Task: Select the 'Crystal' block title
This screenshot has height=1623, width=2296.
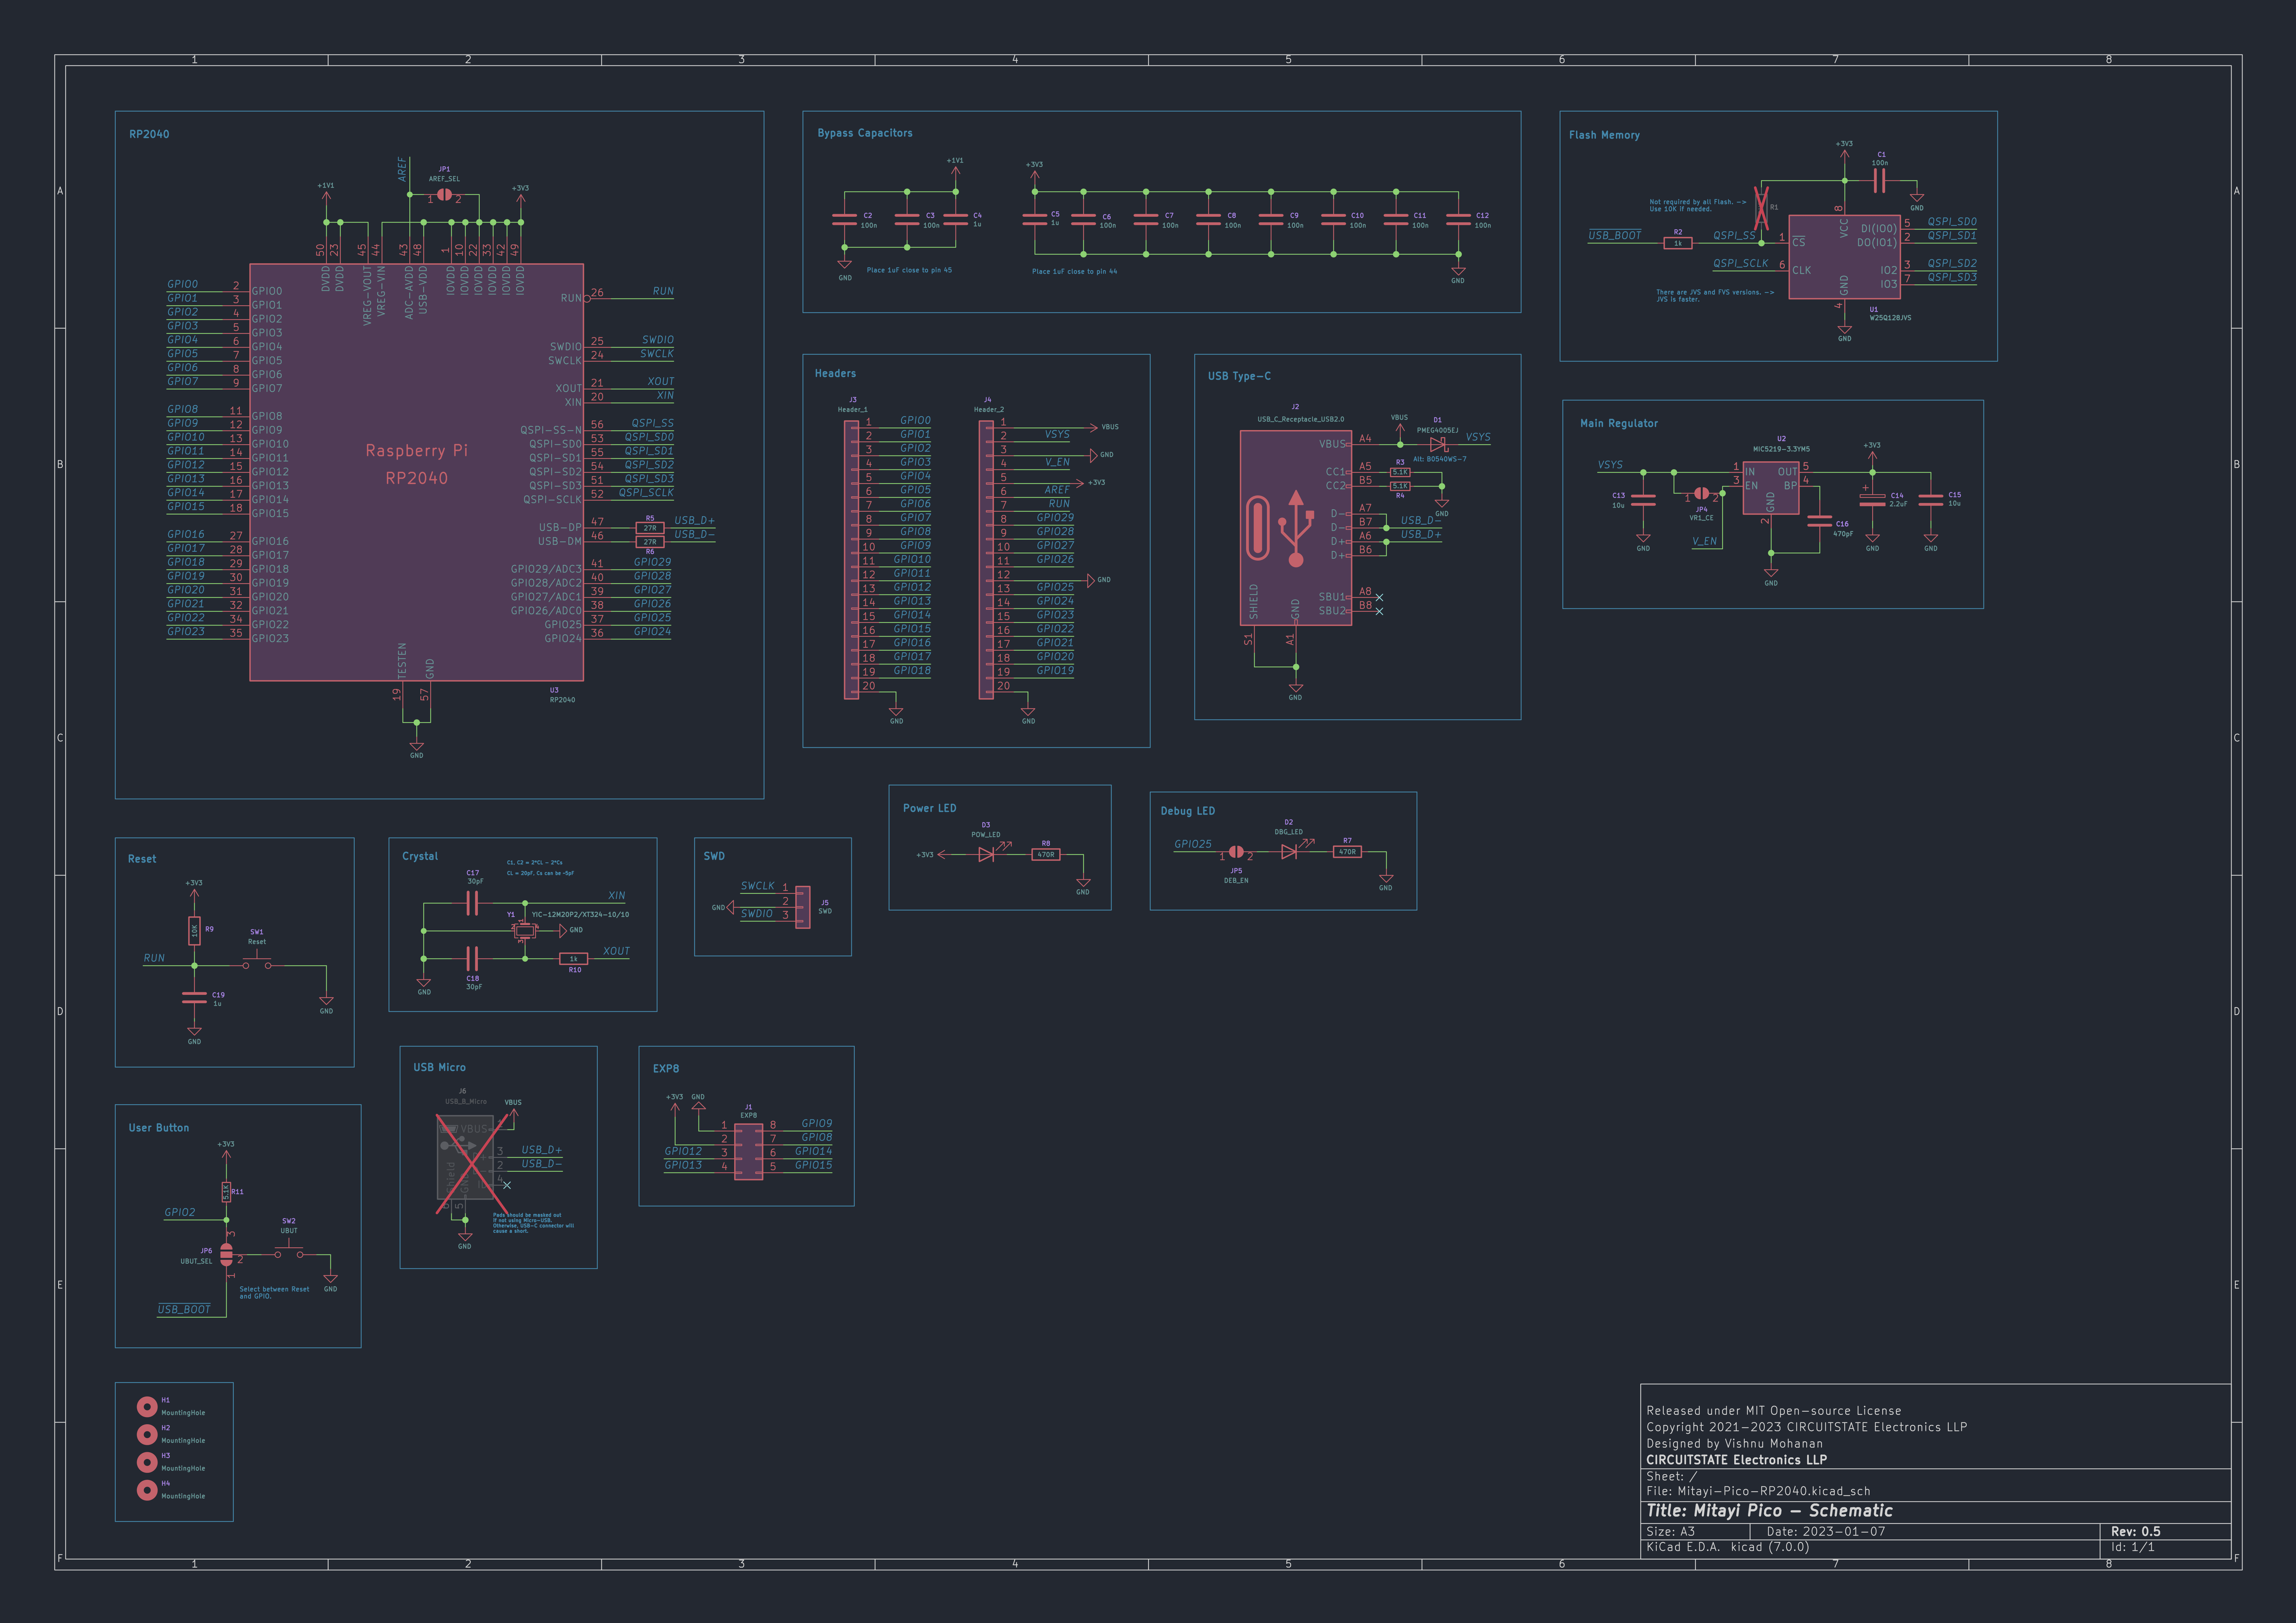Action: tap(420, 856)
